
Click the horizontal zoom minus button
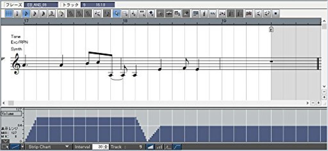[x=313, y=103]
